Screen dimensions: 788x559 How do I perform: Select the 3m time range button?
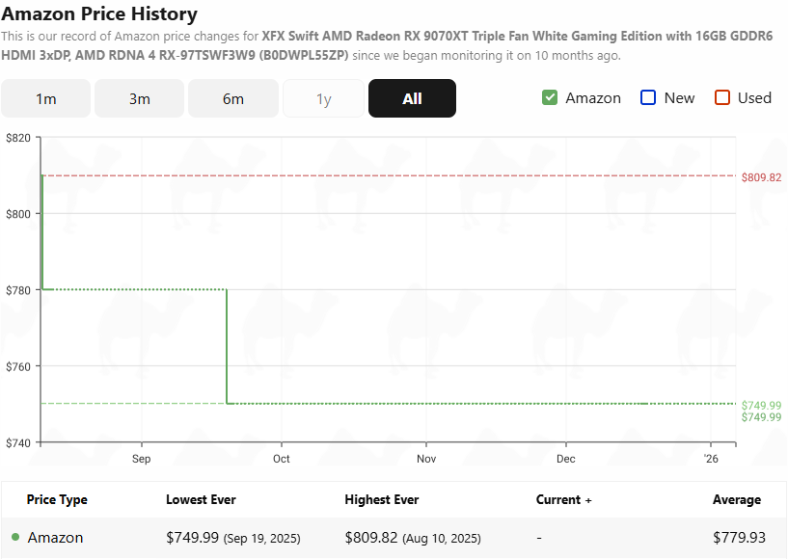click(x=139, y=97)
